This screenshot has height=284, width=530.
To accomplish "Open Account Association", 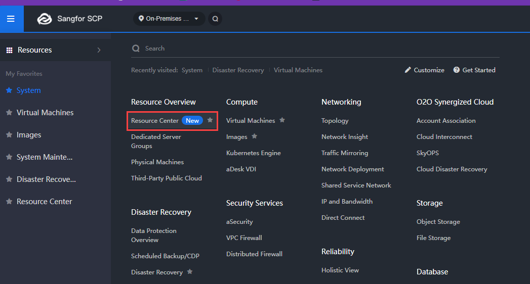I will point(446,121).
